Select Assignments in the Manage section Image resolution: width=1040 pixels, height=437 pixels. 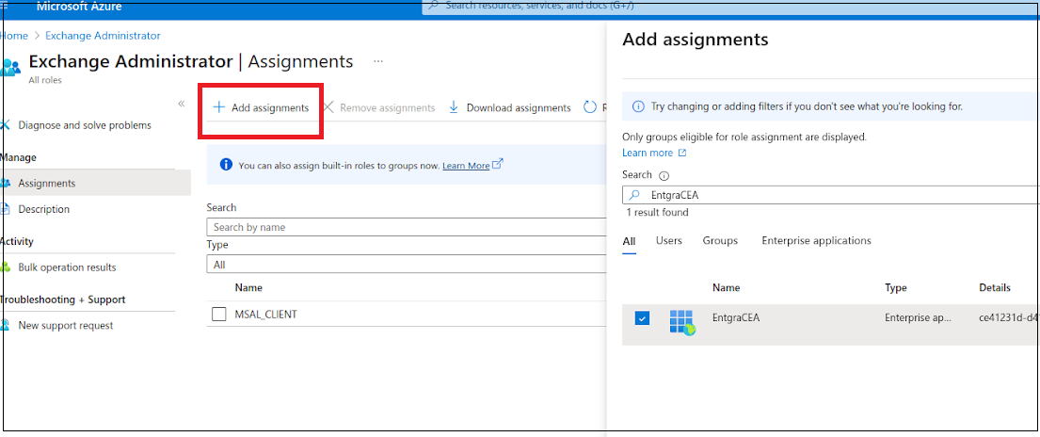tap(95, 184)
